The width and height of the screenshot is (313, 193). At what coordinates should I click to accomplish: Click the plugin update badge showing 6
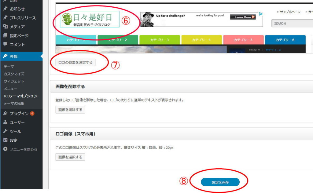(32, 113)
